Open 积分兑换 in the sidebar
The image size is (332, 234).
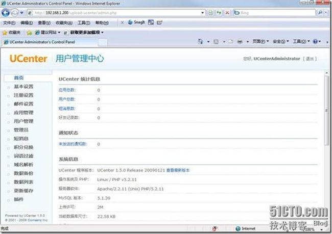tap(23, 147)
